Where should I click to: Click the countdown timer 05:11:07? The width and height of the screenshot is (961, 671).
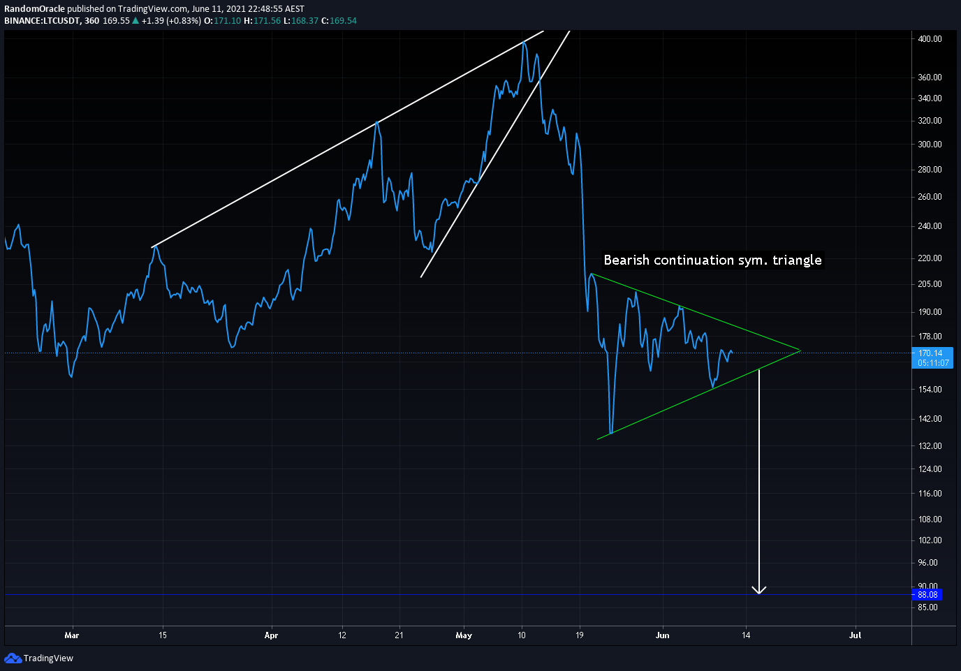[x=933, y=363]
